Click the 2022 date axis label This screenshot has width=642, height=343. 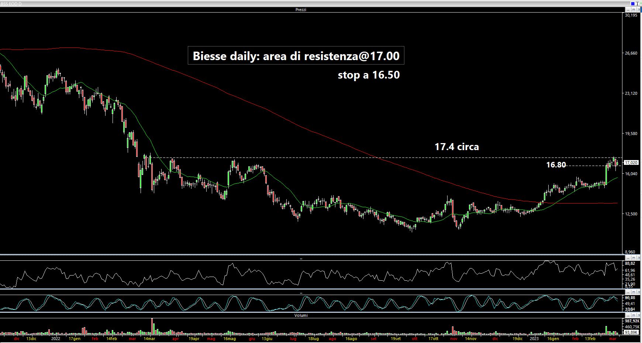pos(56,339)
